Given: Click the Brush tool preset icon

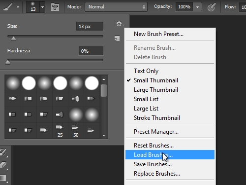Looking at the screenshot, I should [x=8, y=7].
